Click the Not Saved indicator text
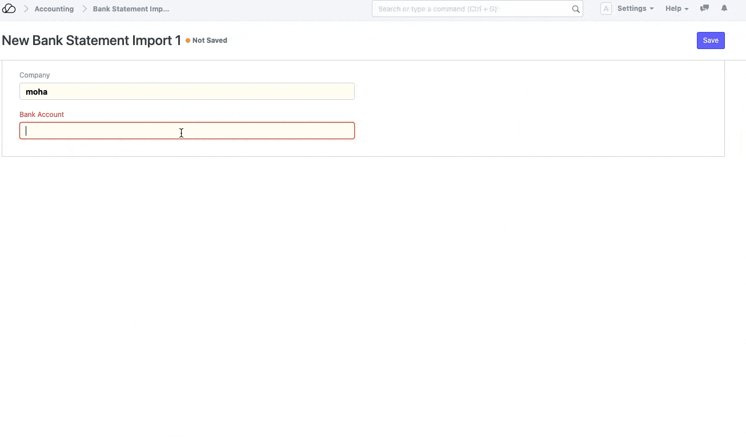 [210, 40]
